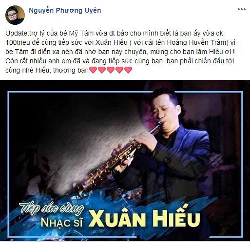Click the second heart emoji in the row
This screenshot has height=242, width=250.
pos(102,70)
